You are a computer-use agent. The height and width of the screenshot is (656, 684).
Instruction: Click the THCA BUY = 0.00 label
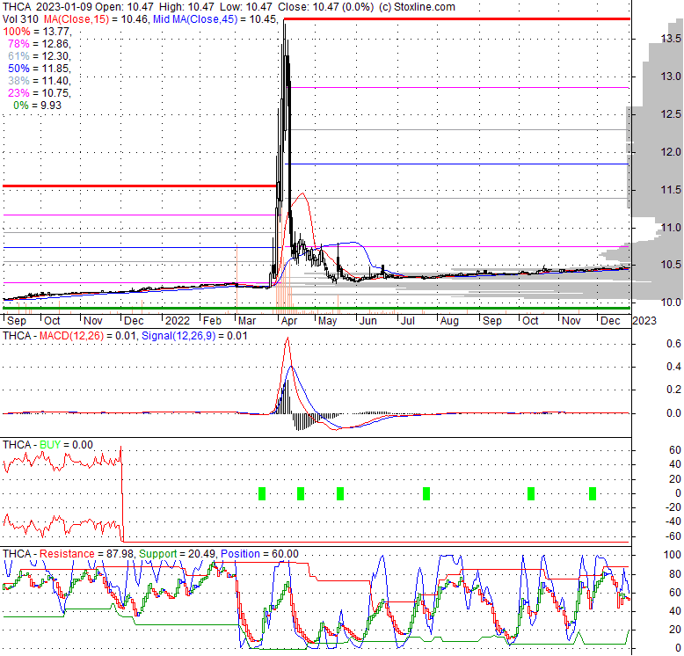coord(47,445)
